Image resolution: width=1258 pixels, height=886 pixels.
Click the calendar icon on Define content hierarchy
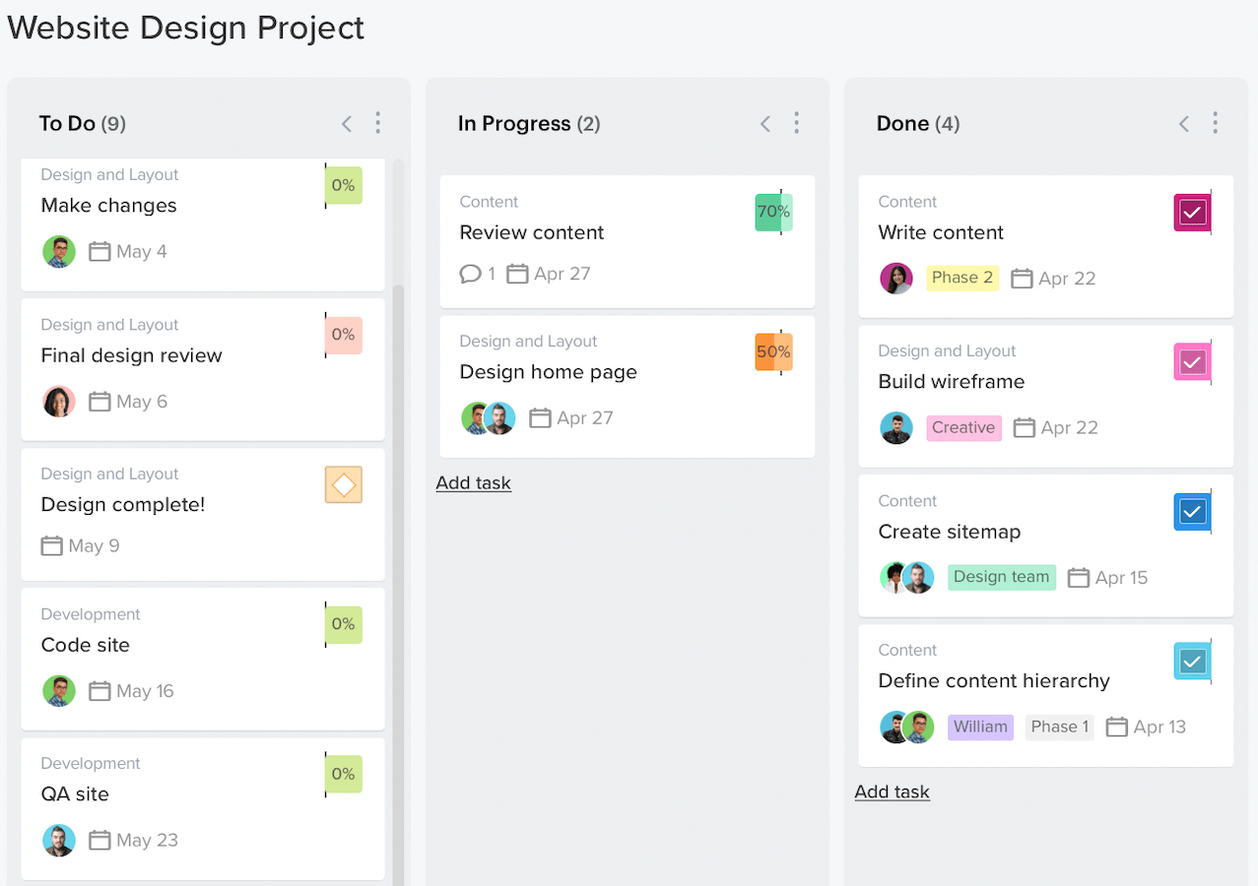coord(1117,727)
